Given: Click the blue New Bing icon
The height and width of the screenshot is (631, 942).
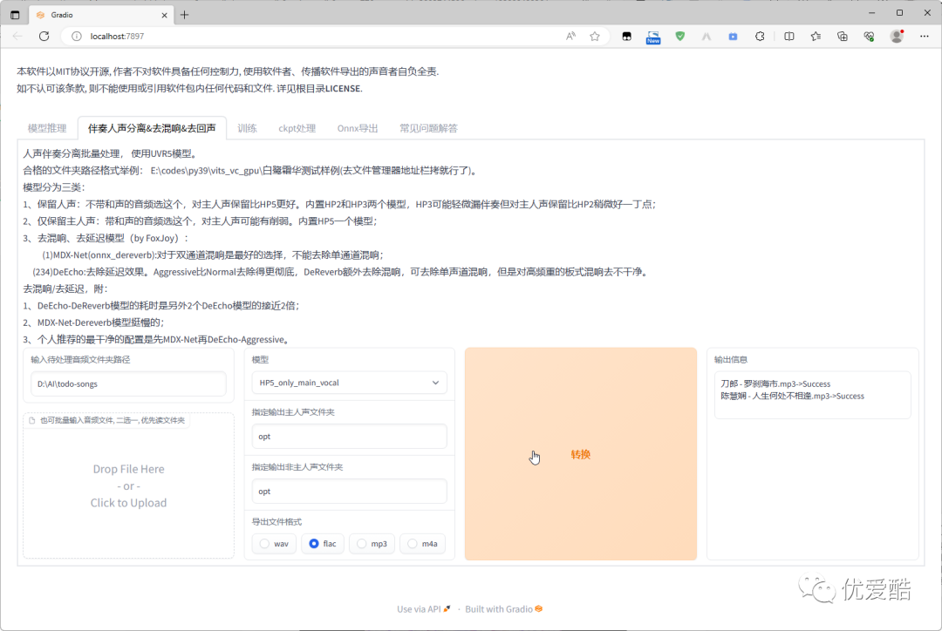Looking at the screenshot, I should click(x=652, y=36).
